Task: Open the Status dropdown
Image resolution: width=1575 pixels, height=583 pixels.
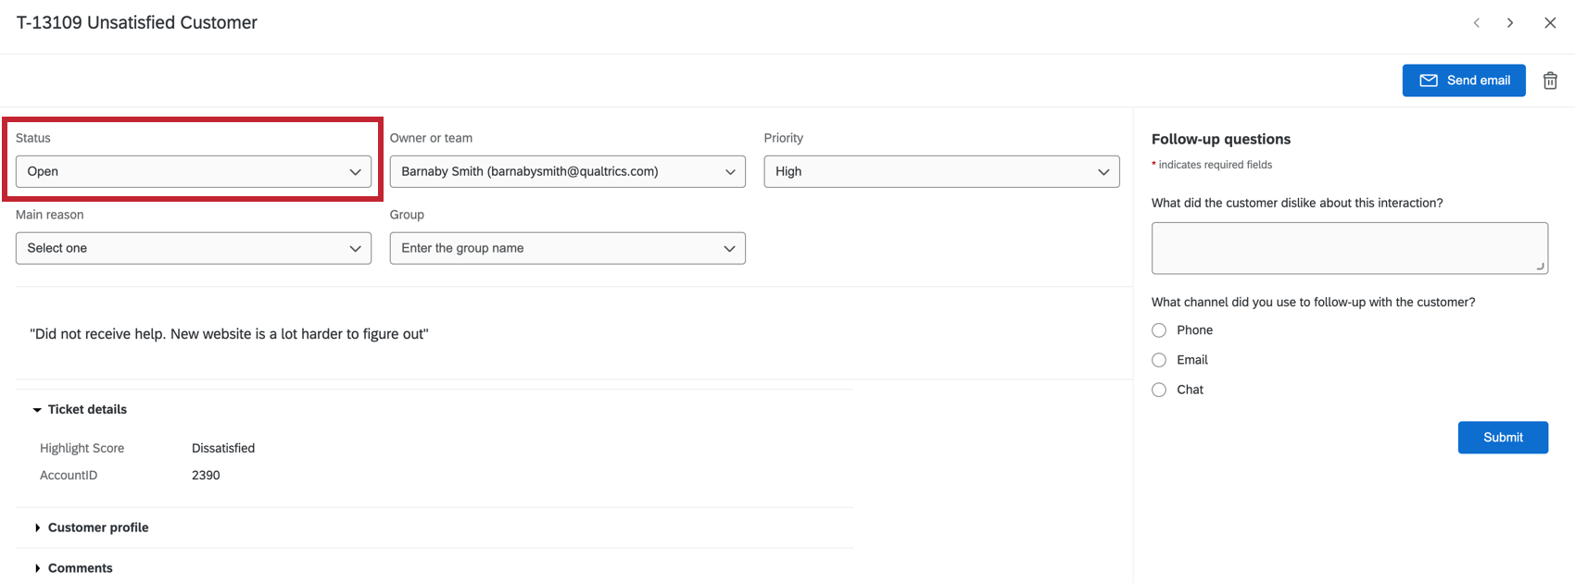Action: (x=194, y=171)
